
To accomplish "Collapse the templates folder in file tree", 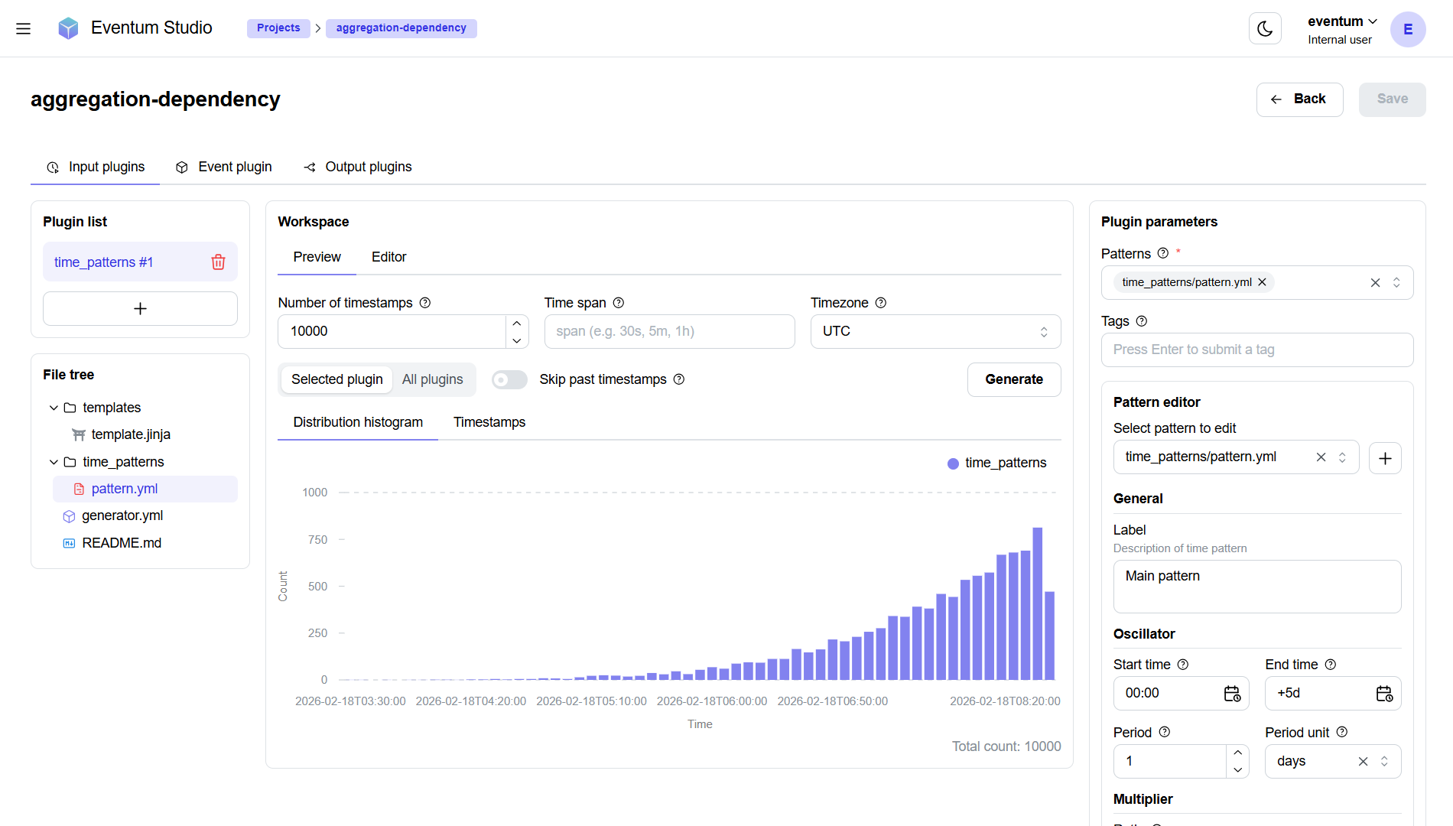I will (54, 408).
